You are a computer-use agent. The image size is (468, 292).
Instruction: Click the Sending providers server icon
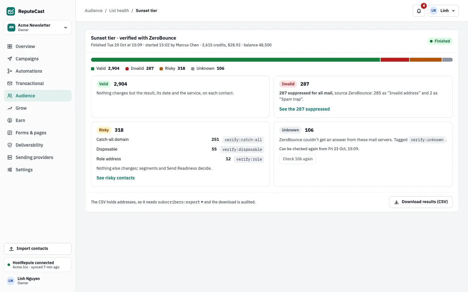point(10,157)
